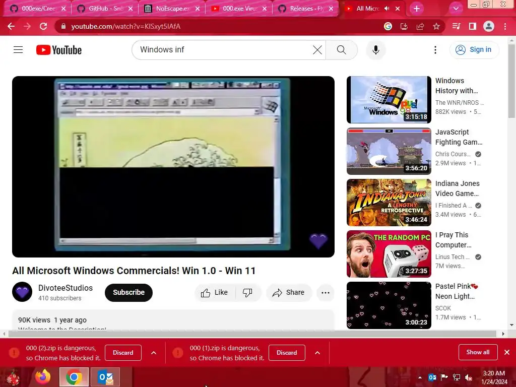Image resolution: width=516 pixels, height=387 pixels.
Task: Switch to the GitHub - Sn tab
Action: click(x=105, y=9)
